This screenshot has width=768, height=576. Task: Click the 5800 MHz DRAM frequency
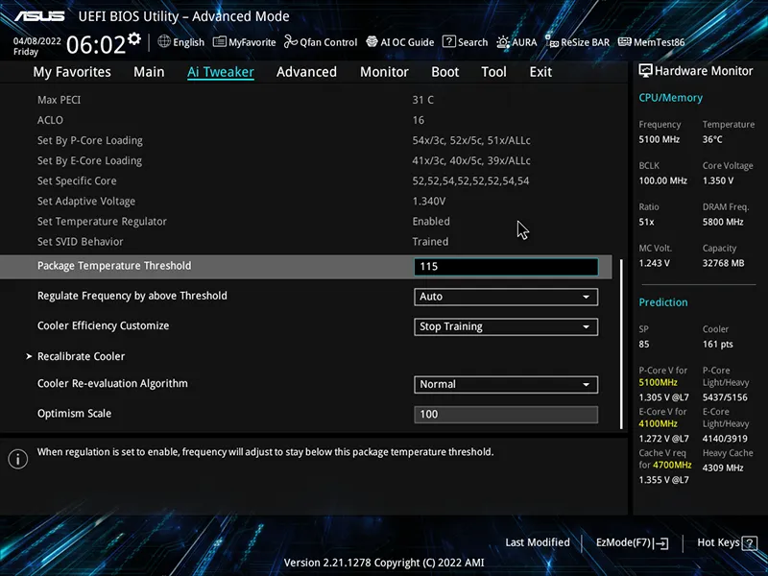click(723, 222)
